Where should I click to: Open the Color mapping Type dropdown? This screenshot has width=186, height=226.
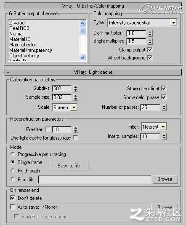coord(173,23)
